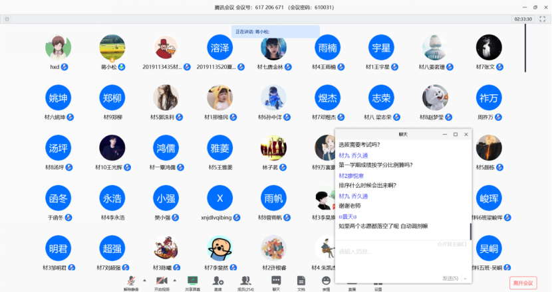Click 合并到主窗口 in the chat panel
This screenshot has width=552, height=292.
pos(452,244)
